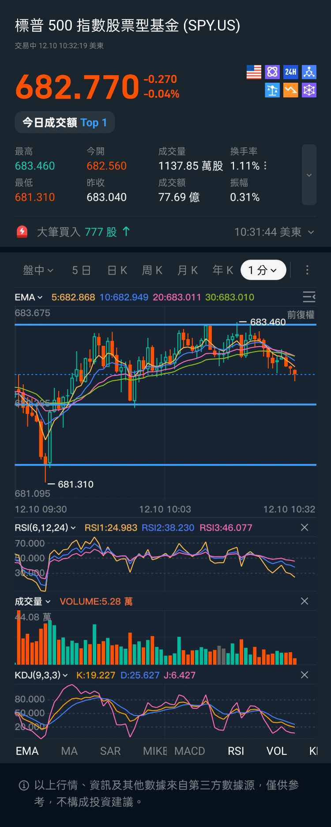Screen dimensions: 331x827
Task: Tap the blue node tree icon
Action: coord(309,72)
